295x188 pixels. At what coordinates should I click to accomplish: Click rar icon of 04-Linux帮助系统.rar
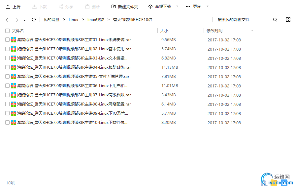coord(14,67)
